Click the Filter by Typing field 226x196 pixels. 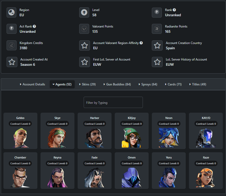tap(113, 102)
